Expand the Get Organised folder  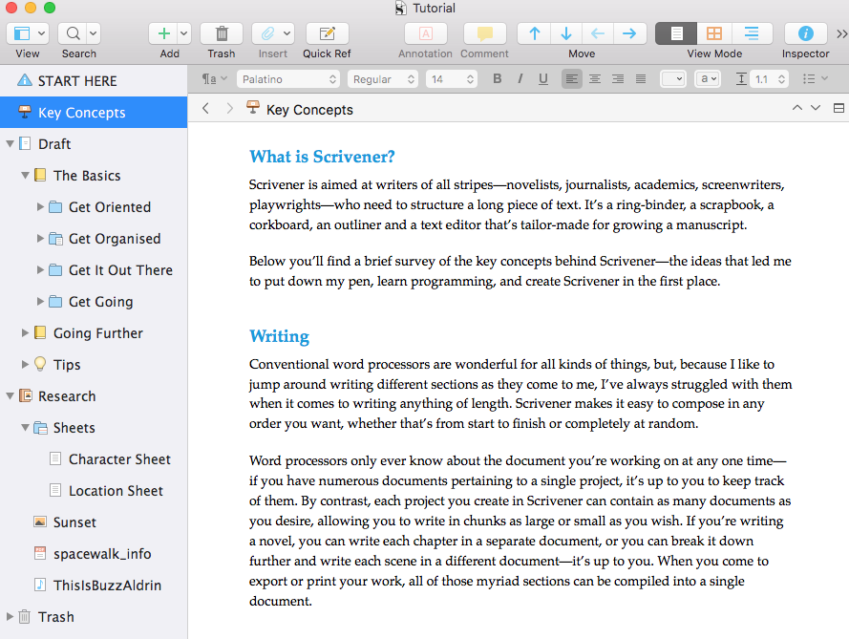point(40,238)
